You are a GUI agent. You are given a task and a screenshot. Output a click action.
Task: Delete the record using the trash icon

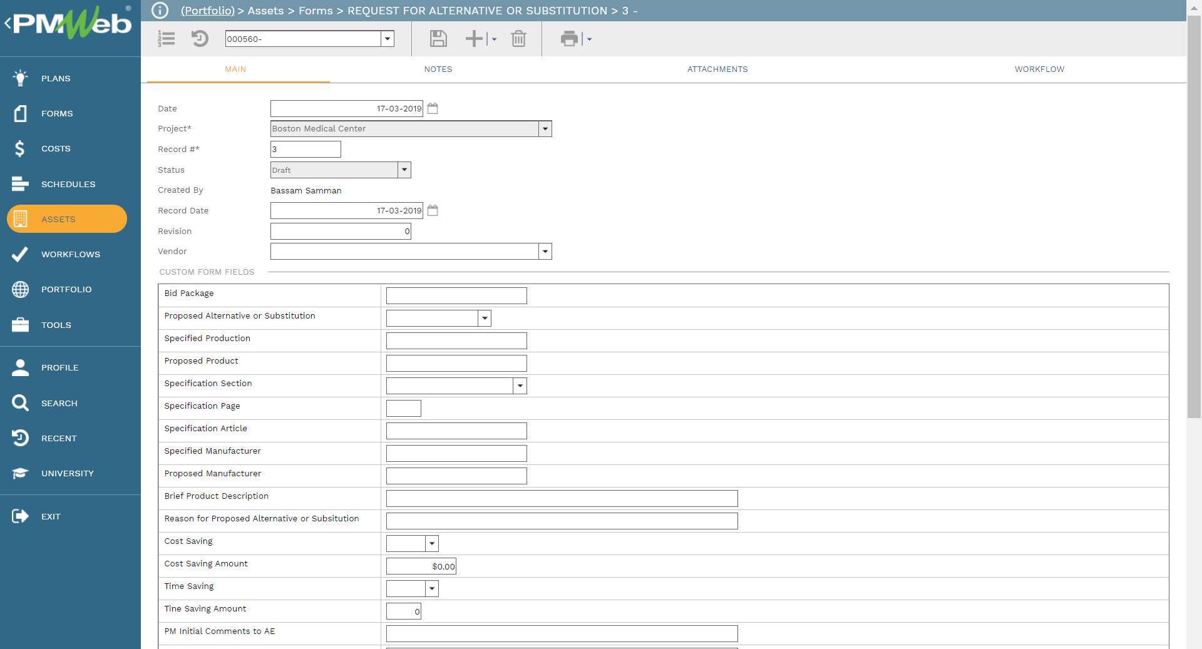pos(518,39)
